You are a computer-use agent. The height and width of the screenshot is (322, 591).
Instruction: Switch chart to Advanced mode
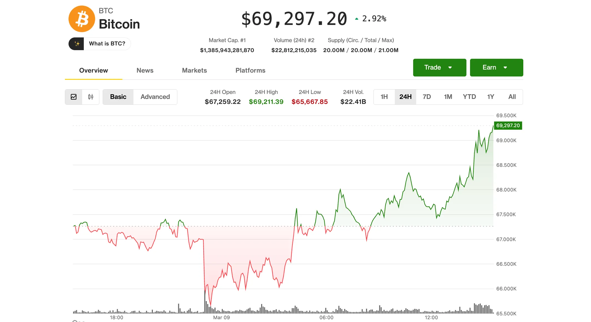pyautogui.click(x=155, y=97)
